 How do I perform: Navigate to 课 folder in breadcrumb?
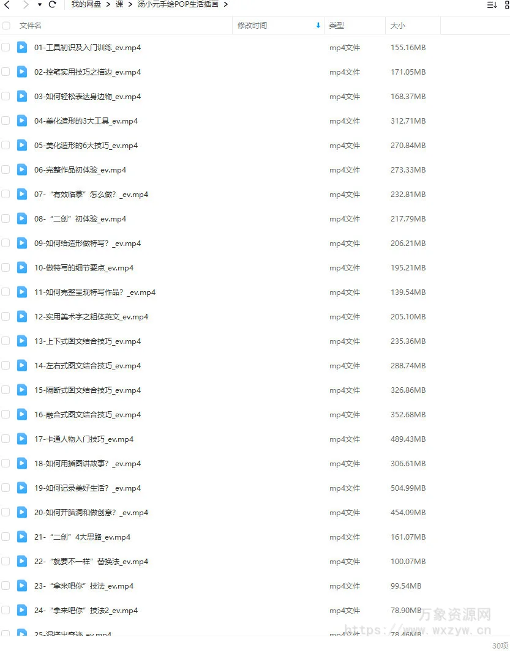[x=119, y=4]
